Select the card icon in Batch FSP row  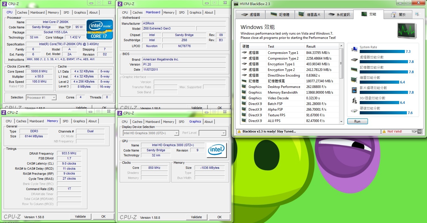click(x=244, y=104)
